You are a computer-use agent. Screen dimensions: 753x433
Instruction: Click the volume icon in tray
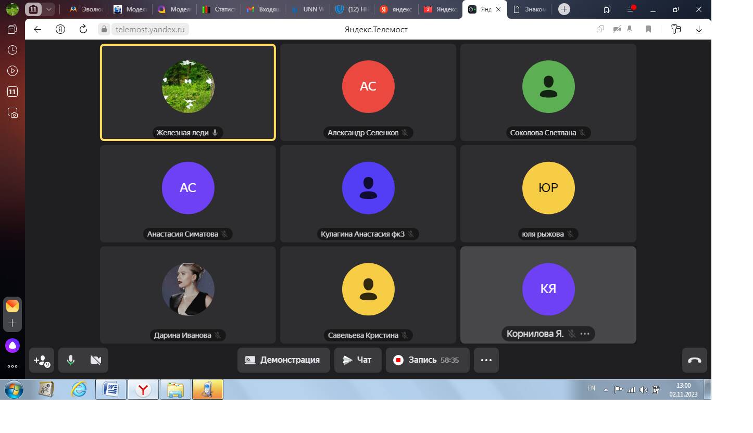coord(644,389)
